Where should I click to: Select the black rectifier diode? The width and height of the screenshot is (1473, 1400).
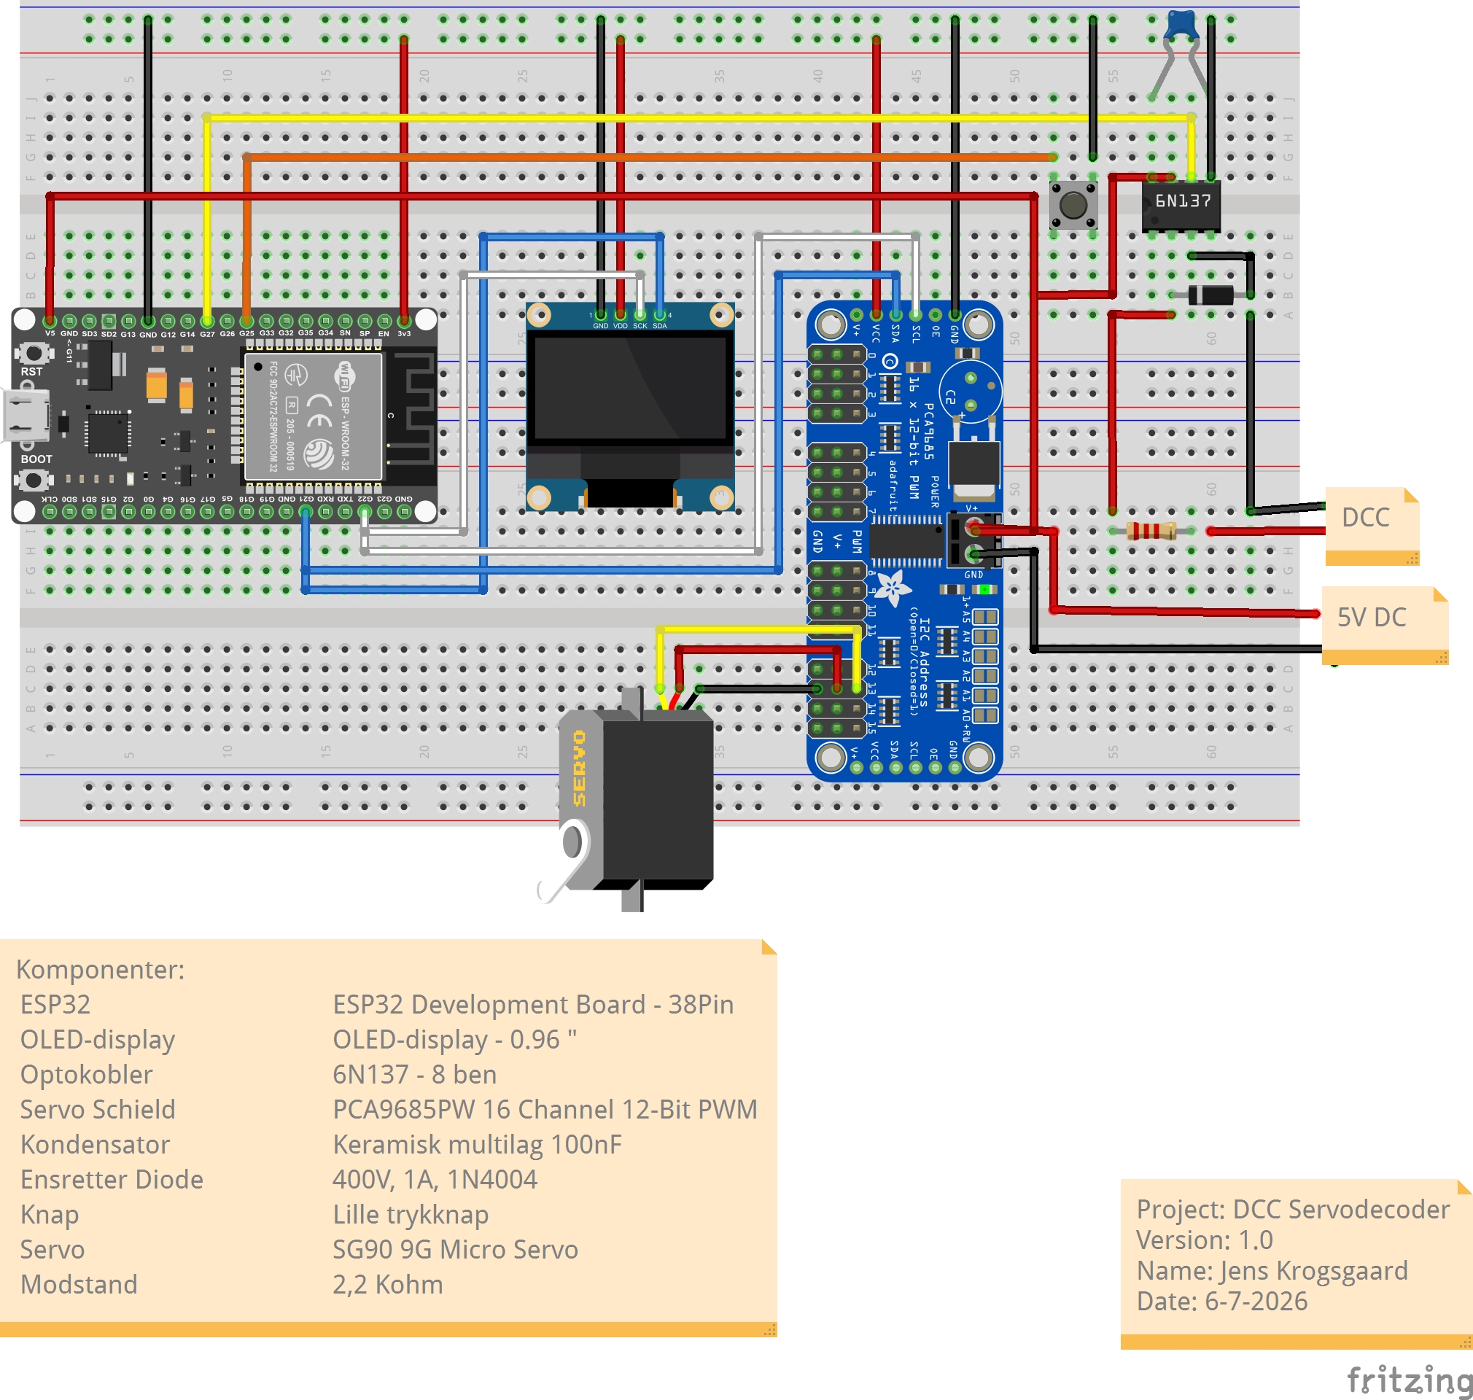[1210, 295]
